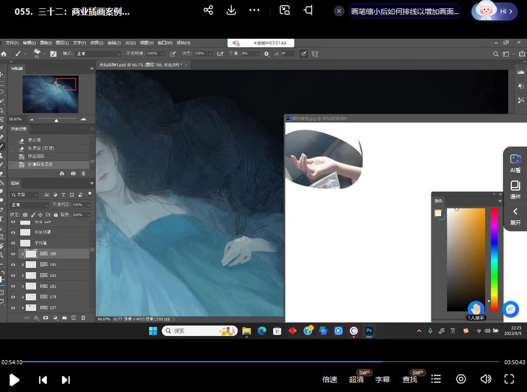Open the Photoshop icon on the Windows taskbar
This screenshot has height=392, width=527.
click(x=369, y=331)
